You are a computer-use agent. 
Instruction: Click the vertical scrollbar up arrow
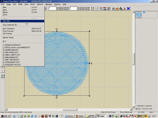(x=133, y=12)
